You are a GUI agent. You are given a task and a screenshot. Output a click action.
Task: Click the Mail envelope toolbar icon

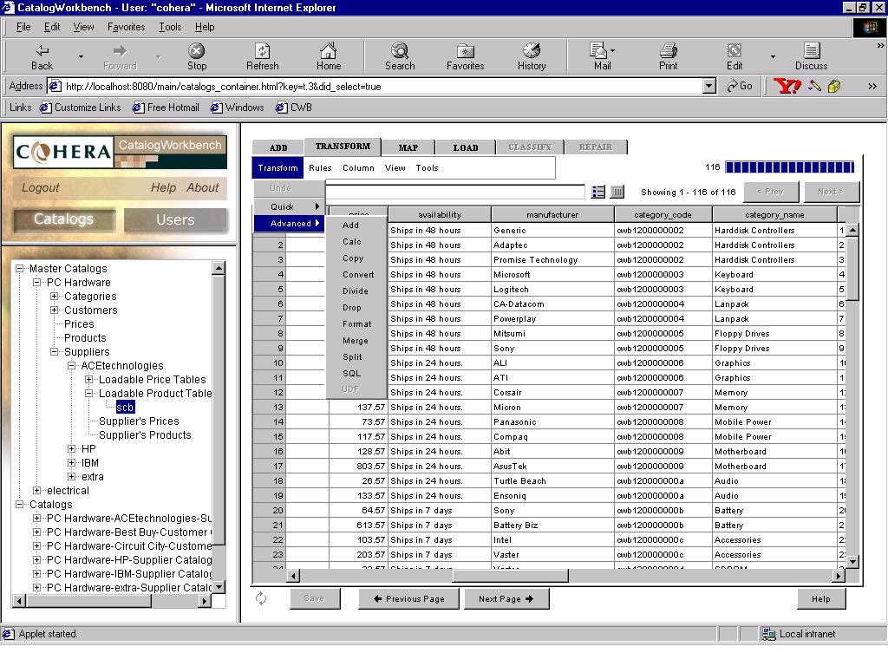point(598,51)
